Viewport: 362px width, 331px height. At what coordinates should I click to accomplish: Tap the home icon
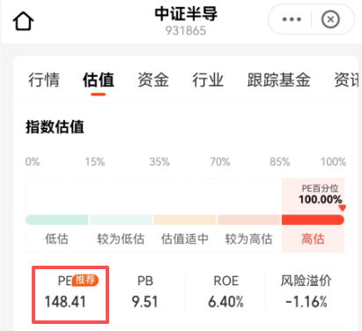(x=23, y=21)
